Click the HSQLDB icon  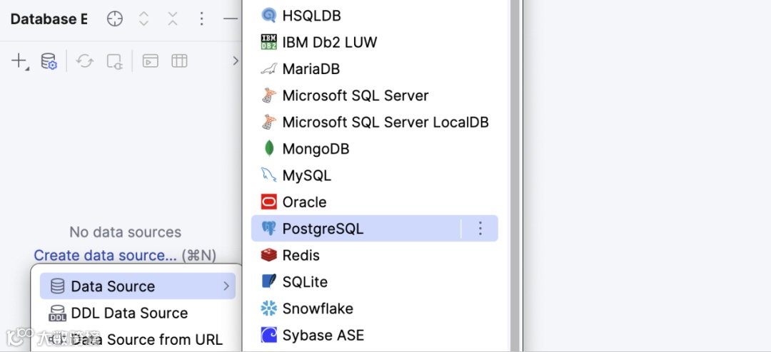[x=269, y=16]
